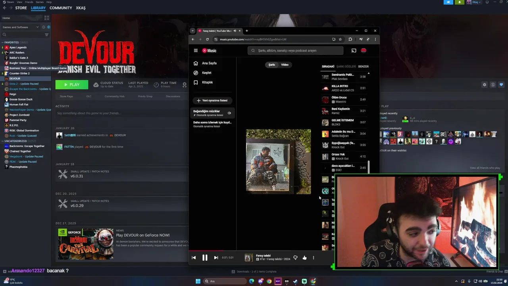Select Phasmophobia in the library
Viewport: 508px width, 286px height.
[18, 167]
